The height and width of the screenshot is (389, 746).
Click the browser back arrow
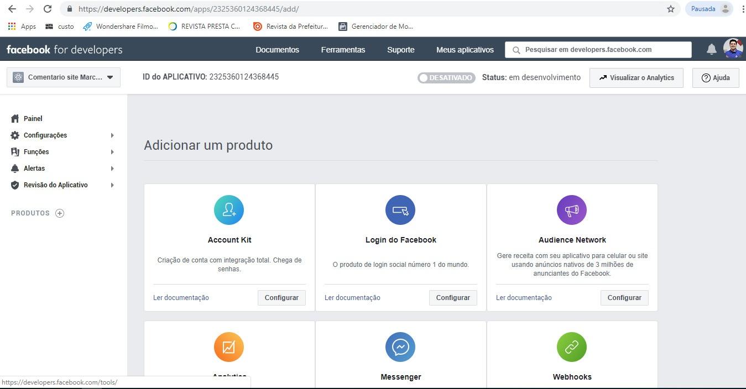[12, 9]
